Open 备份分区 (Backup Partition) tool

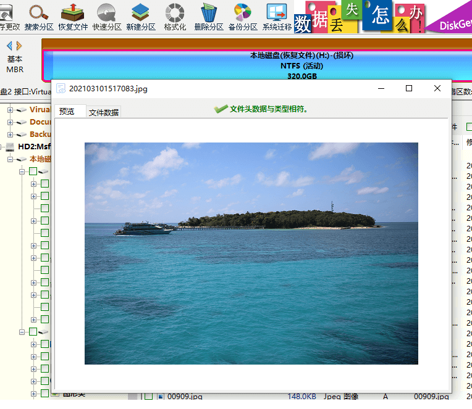click(x=243, y=17)
